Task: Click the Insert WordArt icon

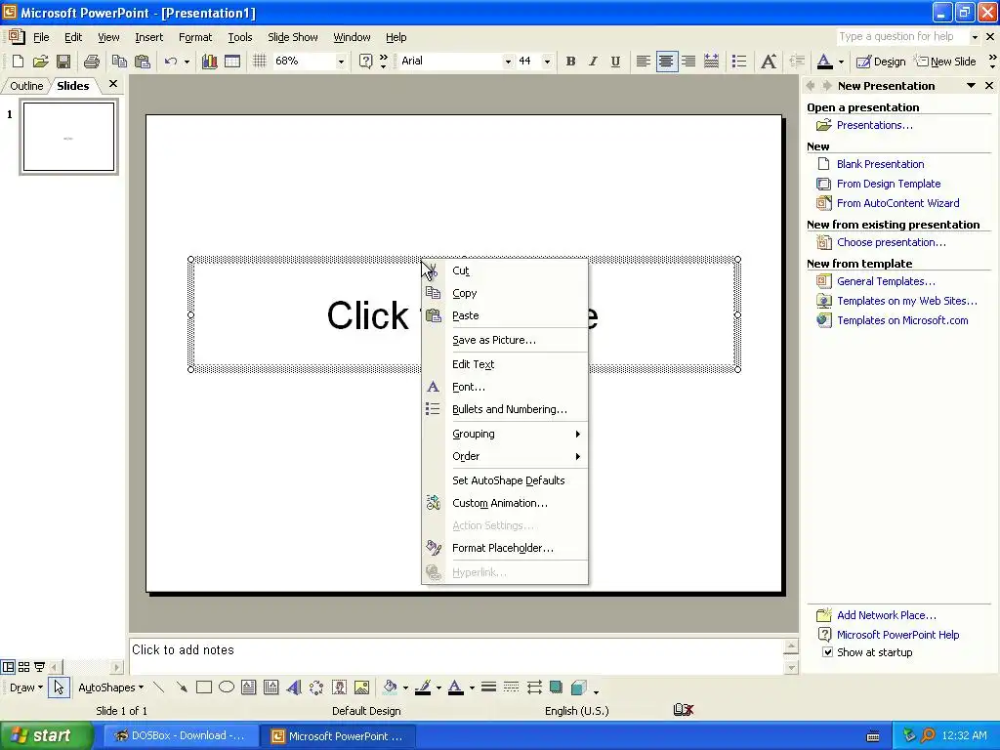Action: pos(294,687)
